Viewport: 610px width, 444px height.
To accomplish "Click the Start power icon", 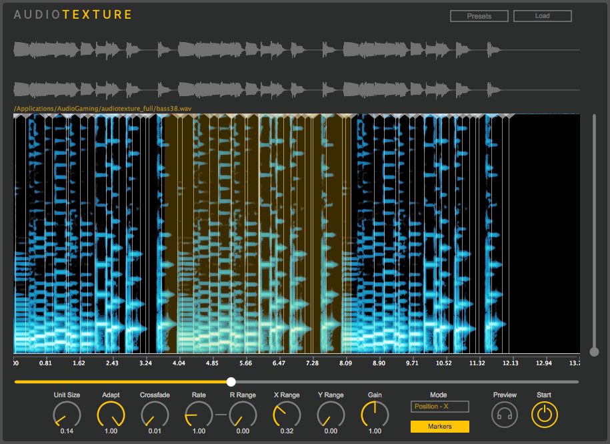I will tap(544, 415).
